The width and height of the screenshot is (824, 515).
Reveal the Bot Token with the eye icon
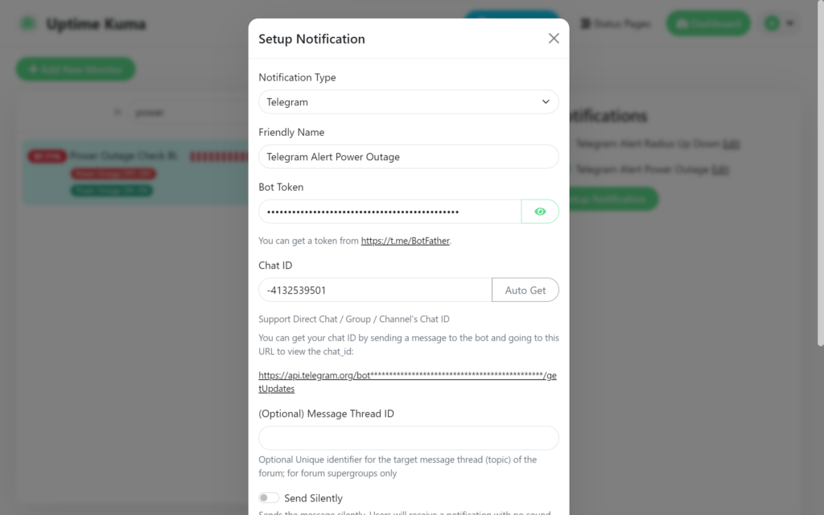coord(540,212)
